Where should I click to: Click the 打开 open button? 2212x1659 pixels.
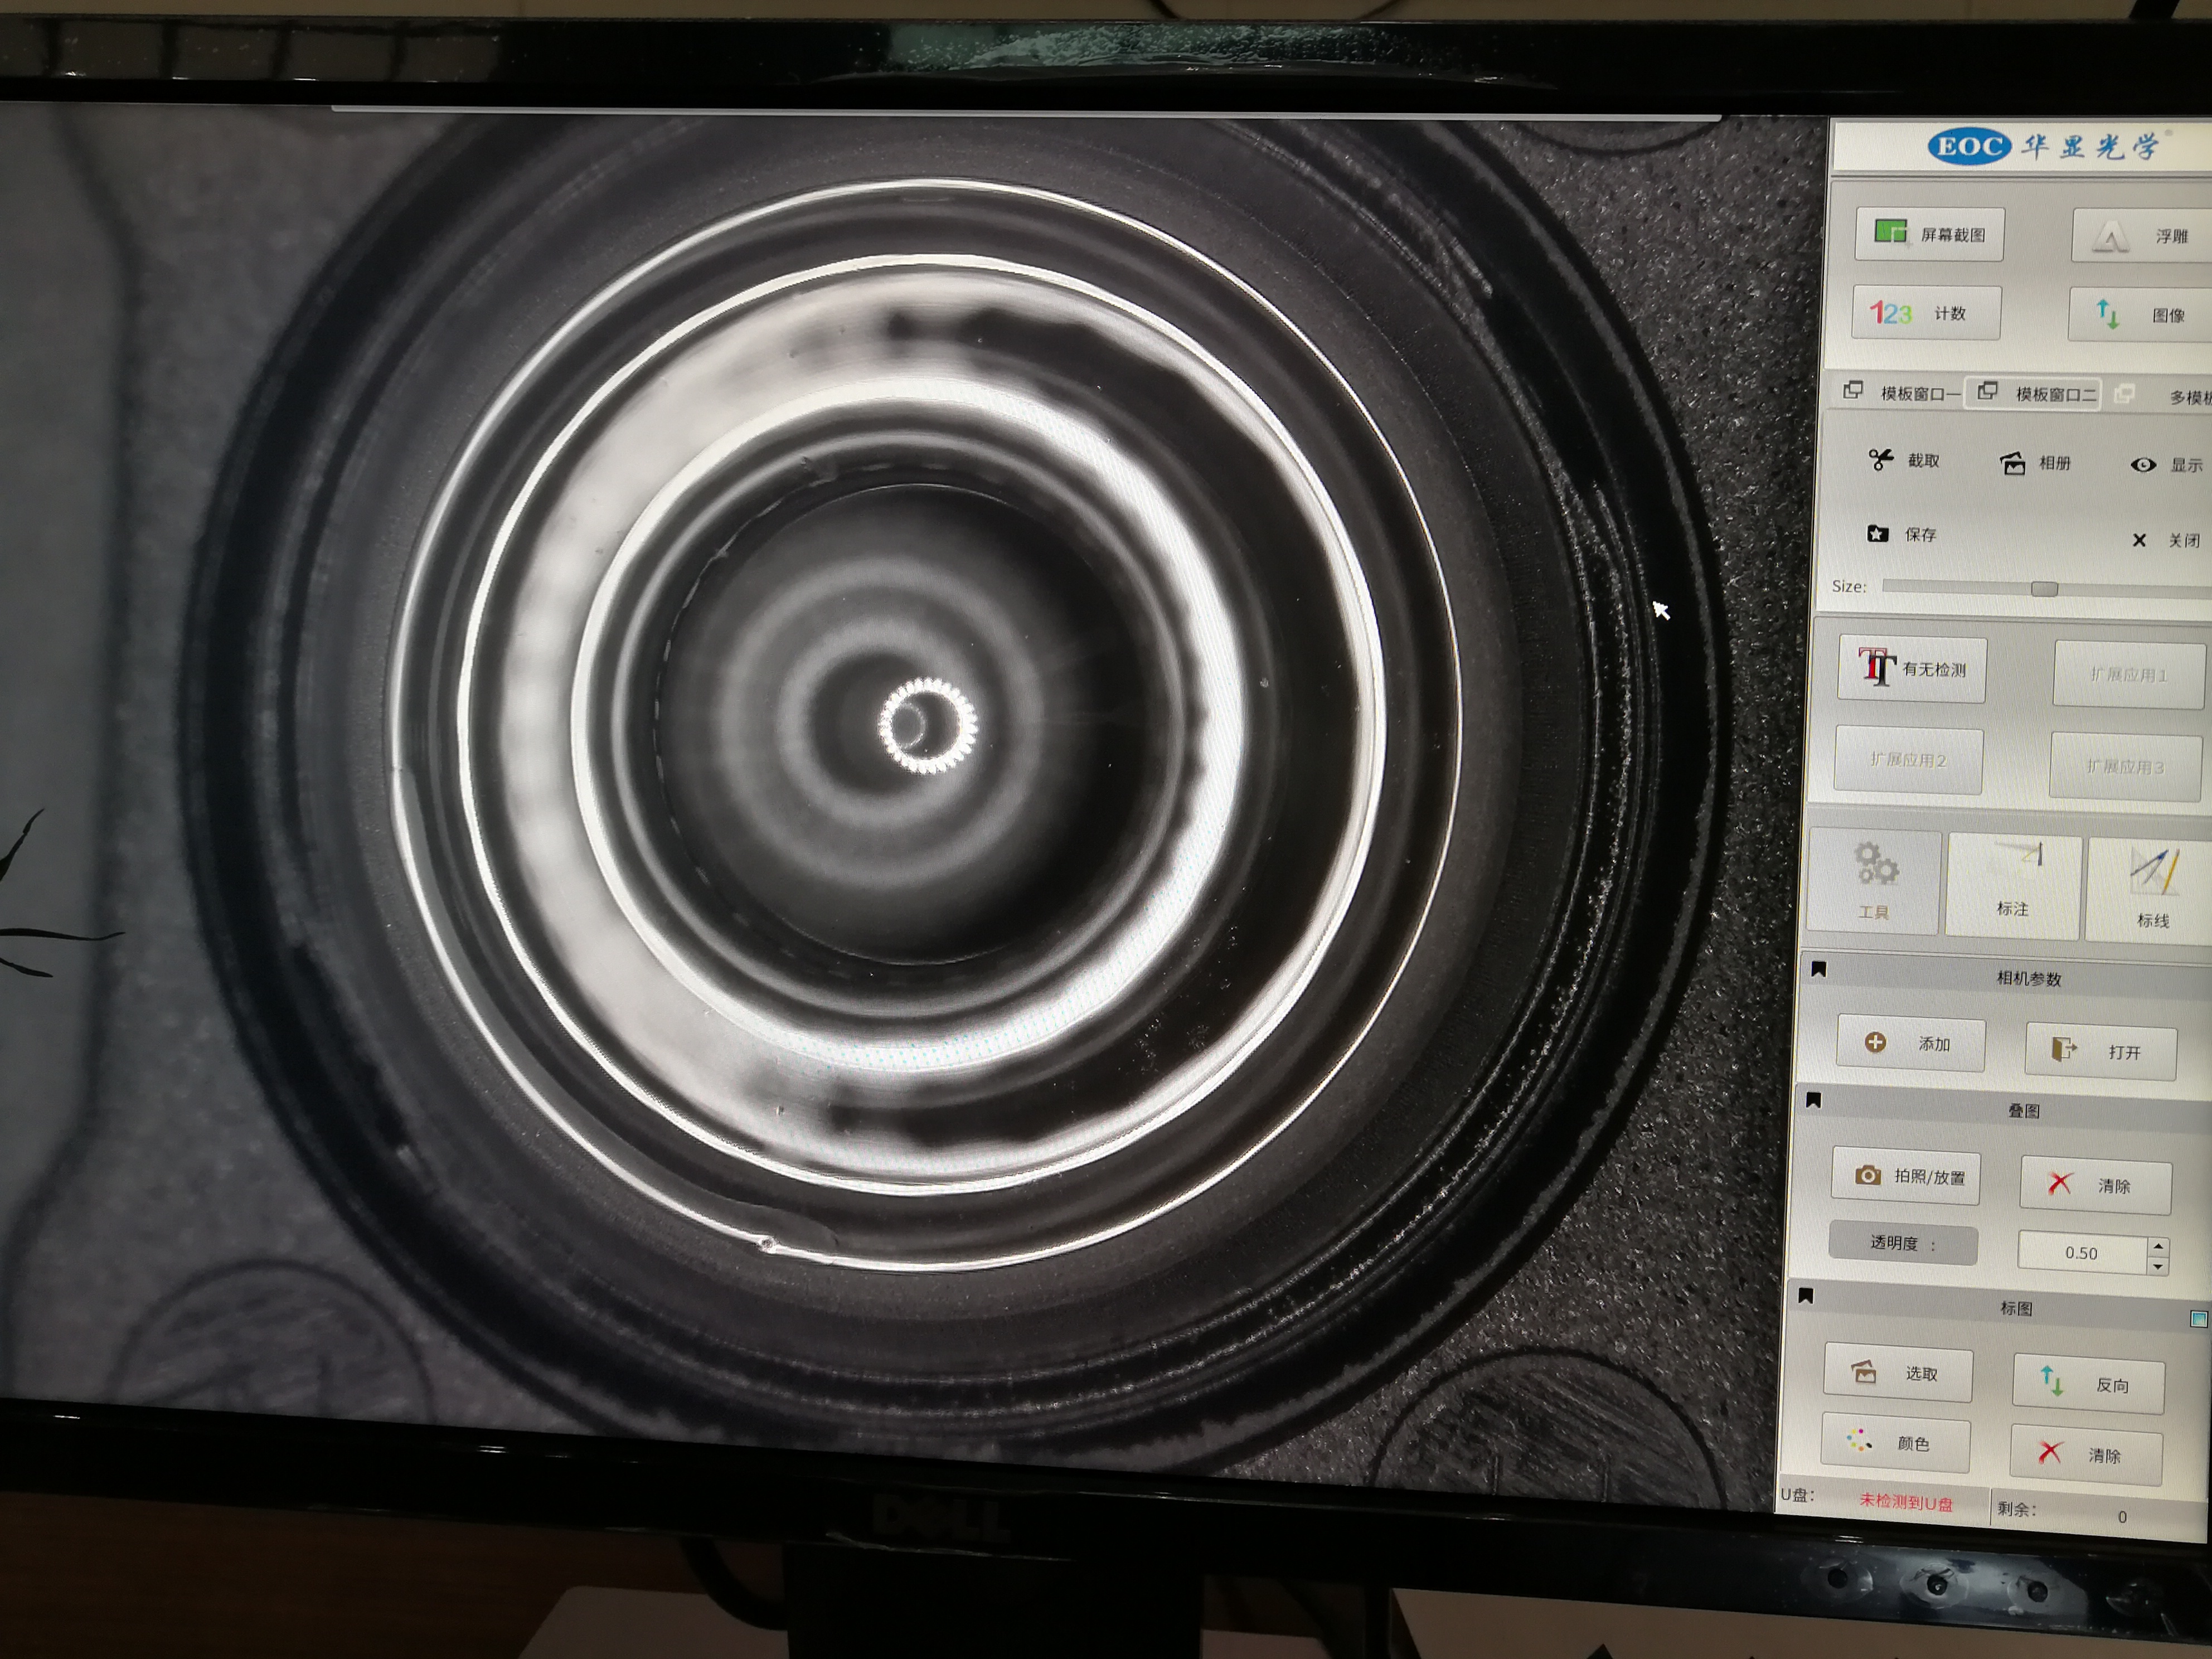2100,1051
